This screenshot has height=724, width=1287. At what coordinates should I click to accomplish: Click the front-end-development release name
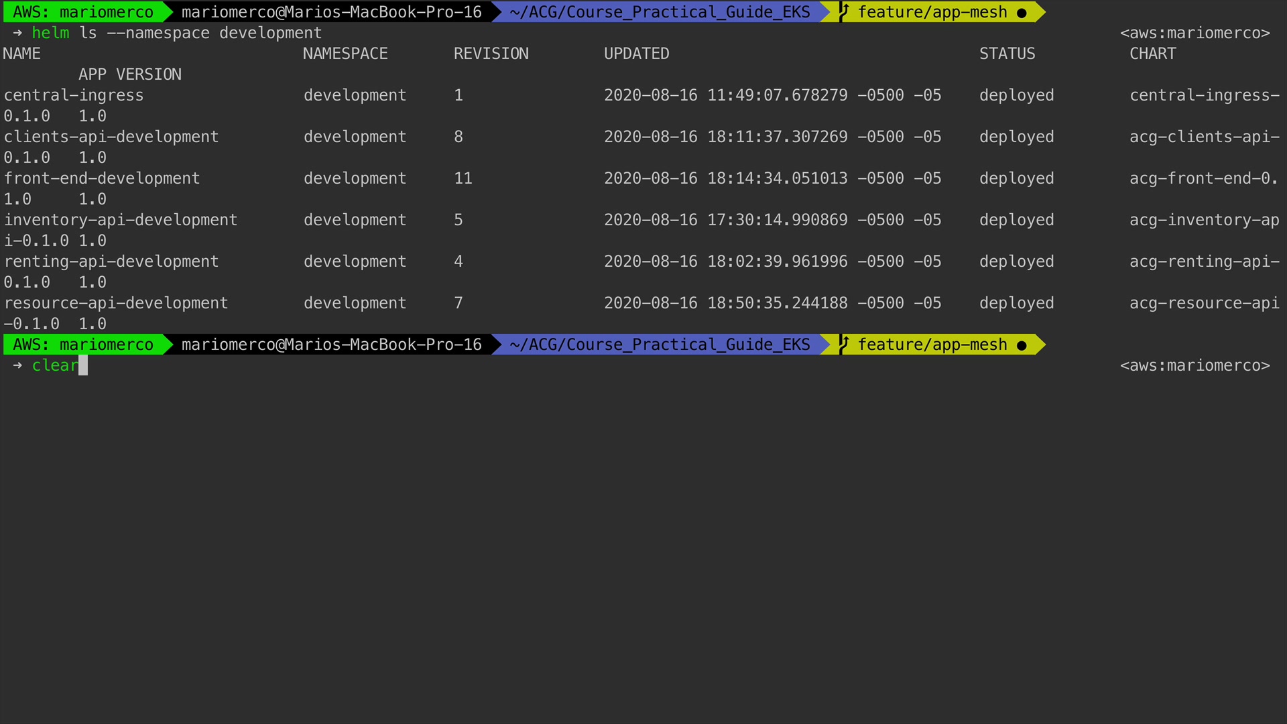[102, 178]
